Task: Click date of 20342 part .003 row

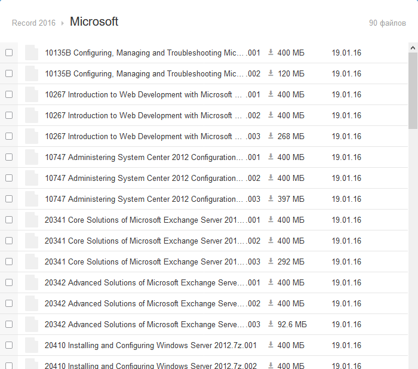Action: pos(346,324)
